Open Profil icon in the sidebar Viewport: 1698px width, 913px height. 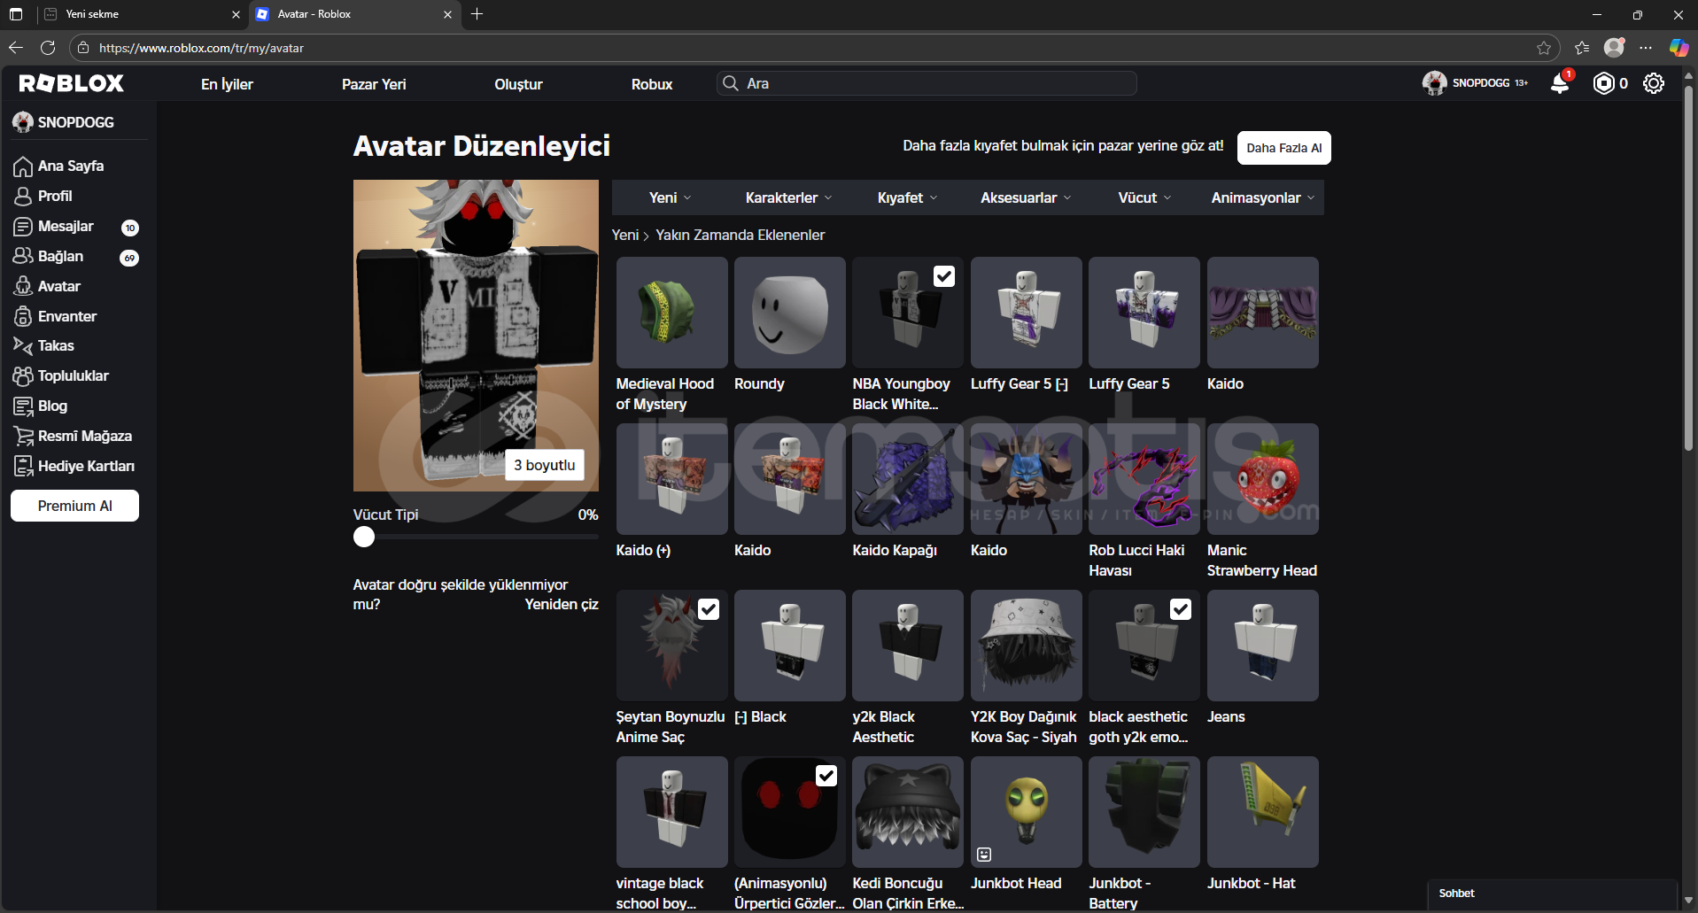(23, 197)
